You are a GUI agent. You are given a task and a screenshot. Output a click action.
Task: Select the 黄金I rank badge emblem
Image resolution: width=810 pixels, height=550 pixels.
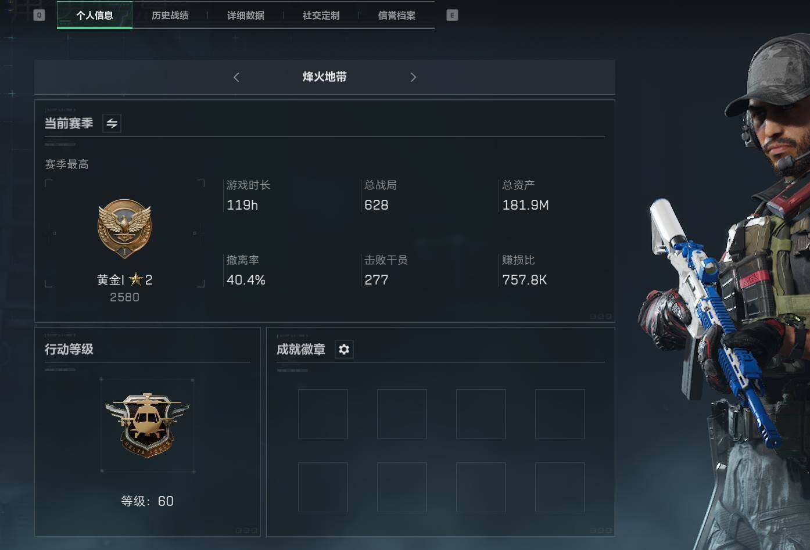coord(124,229)
